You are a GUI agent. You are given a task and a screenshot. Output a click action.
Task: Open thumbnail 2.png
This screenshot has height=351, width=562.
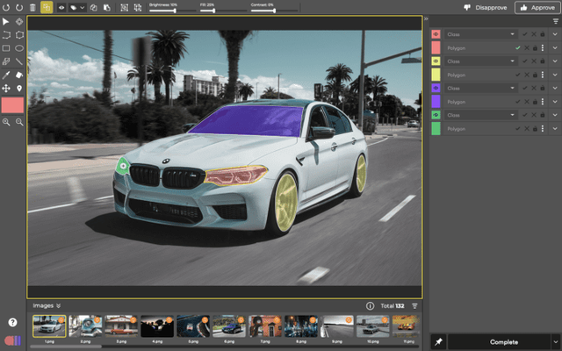pyautogui.click(x=85, y=326)
